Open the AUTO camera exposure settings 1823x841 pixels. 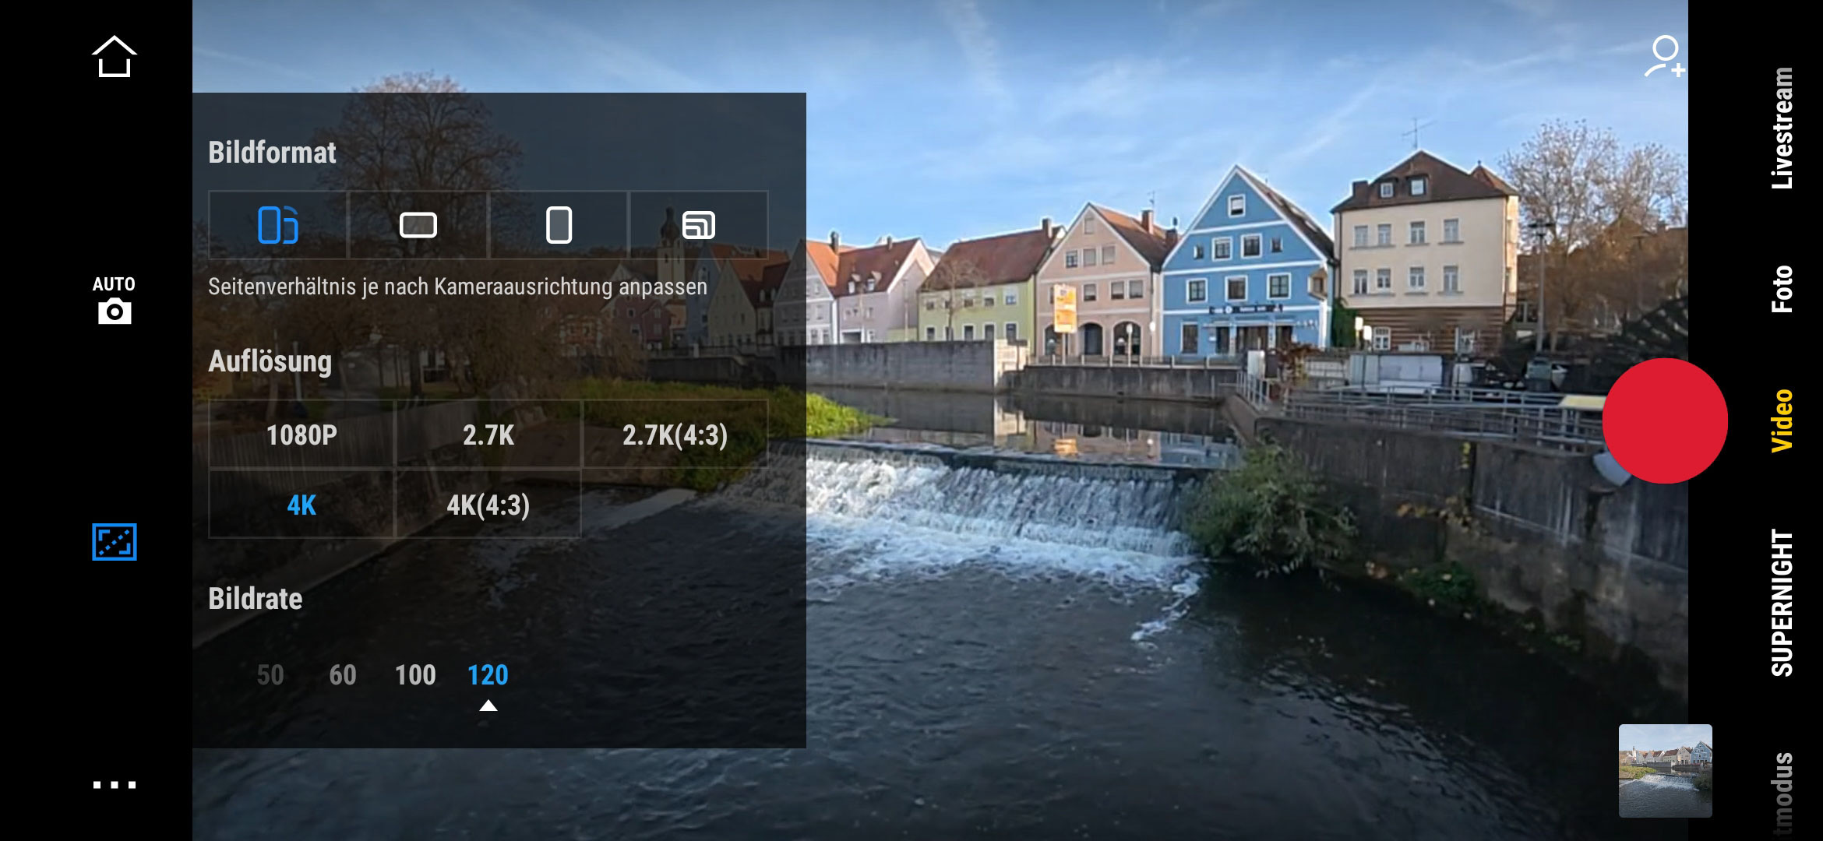114,300
